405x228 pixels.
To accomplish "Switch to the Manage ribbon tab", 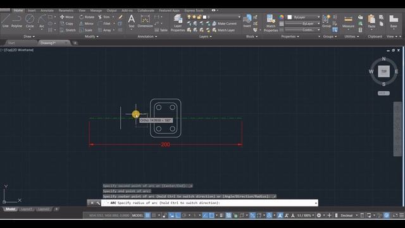I will point(96,11).
